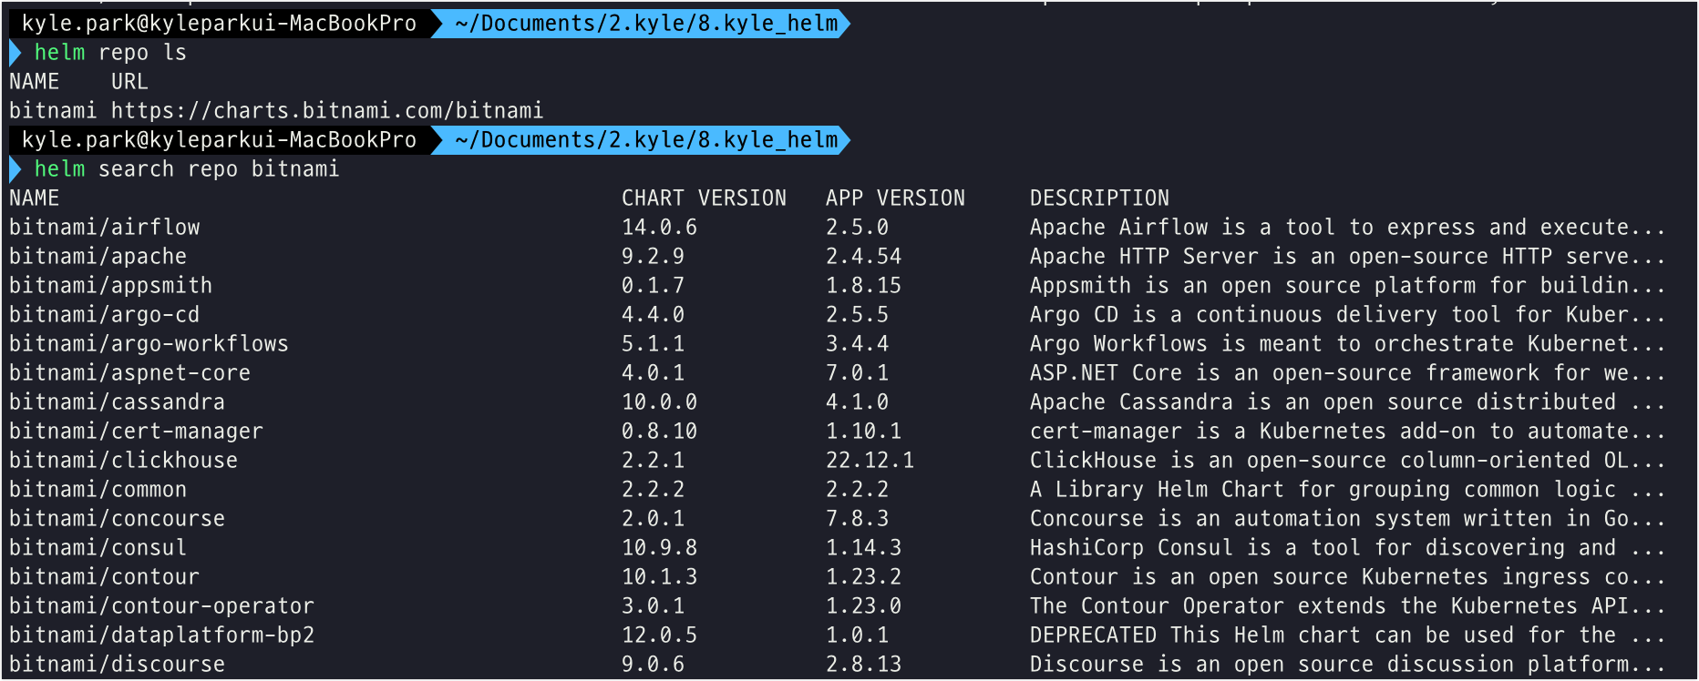Screen dimensions: 1699x681
Task: Click the bitnami/concourse chart name
Action: click(x=118, y=519)
